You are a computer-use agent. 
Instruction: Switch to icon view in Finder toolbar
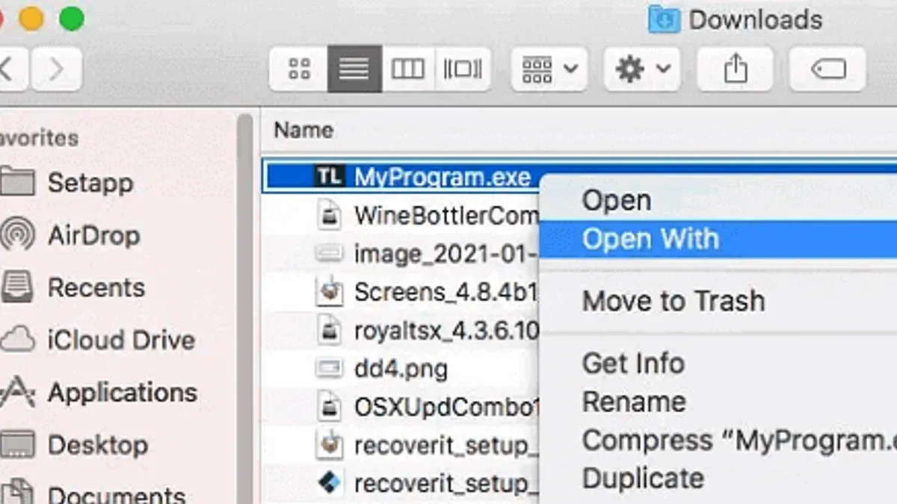(299, 69)
